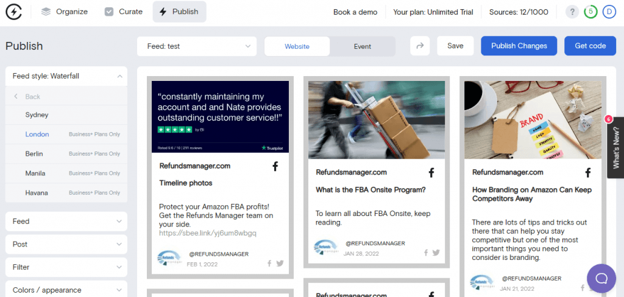Click Publish Changes button
624x297 pixels.
click(x=519, y=46)
